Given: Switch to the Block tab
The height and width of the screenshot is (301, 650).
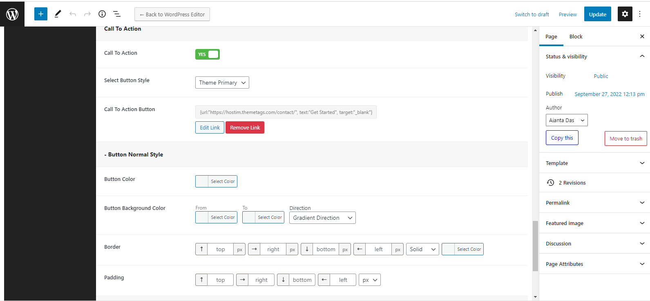Looking at the screenshot, I should [576, 37].
